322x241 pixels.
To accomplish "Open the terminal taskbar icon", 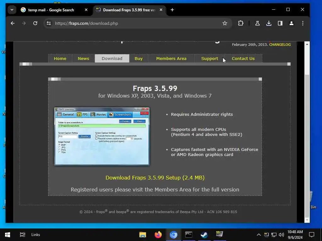I will tap(189, 235).
